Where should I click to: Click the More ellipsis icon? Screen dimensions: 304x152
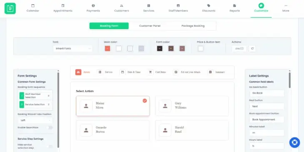pyautogui.click(x=286, y=6)
